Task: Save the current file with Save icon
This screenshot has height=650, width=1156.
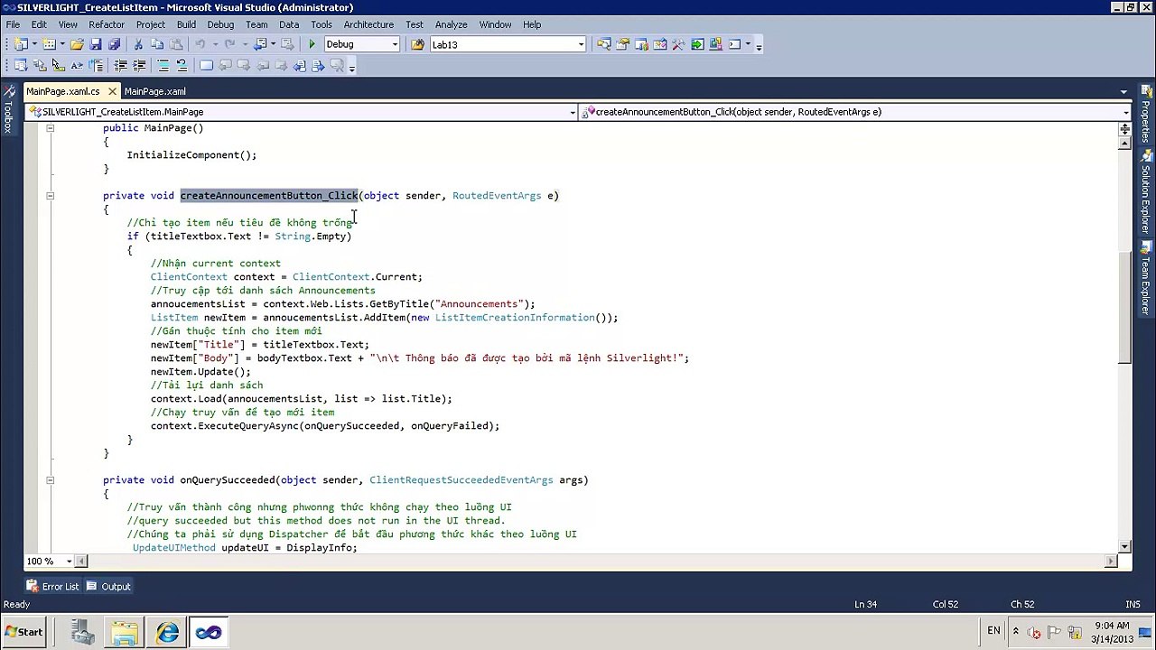Action: (96, 44)
